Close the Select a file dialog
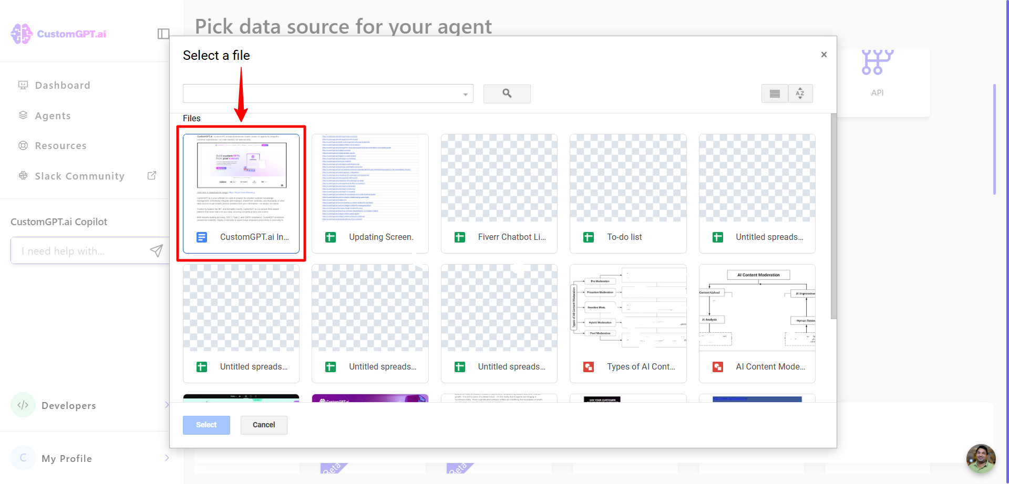1009x484 pixels. point(823,55)
